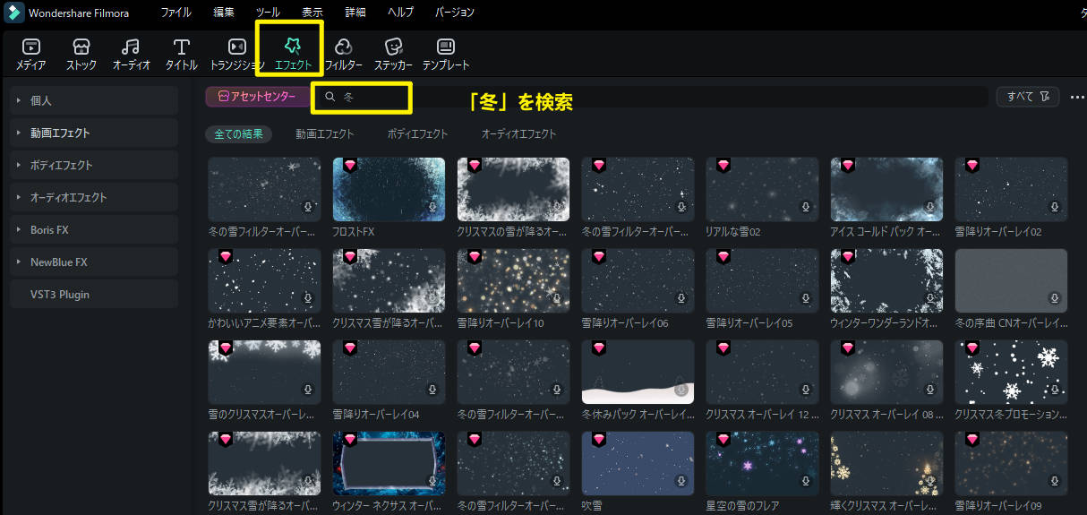
Task: Open the ツール menu
Action: (268, 13)
